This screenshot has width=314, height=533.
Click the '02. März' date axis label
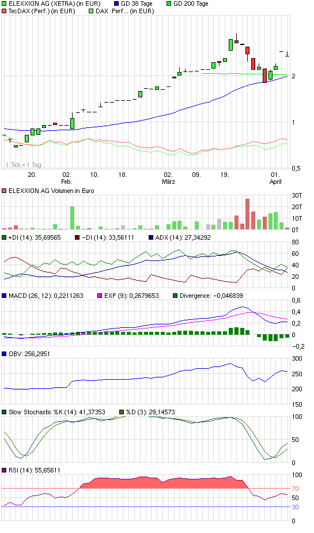coord(168,178)
